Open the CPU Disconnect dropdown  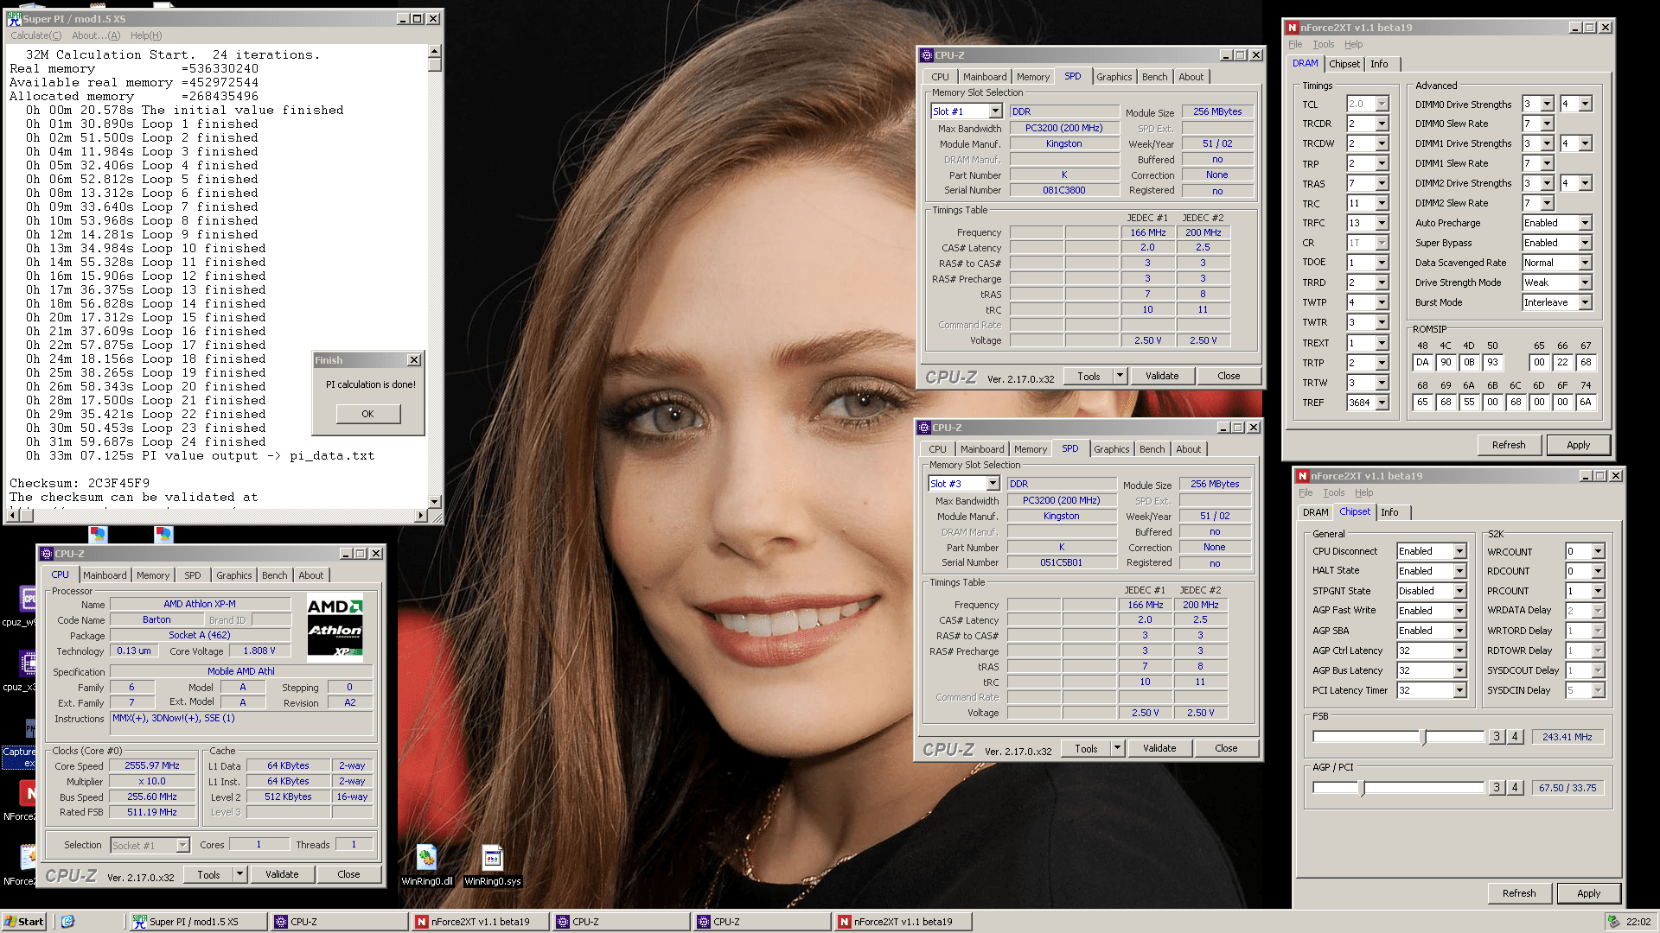click(1459, 551)
